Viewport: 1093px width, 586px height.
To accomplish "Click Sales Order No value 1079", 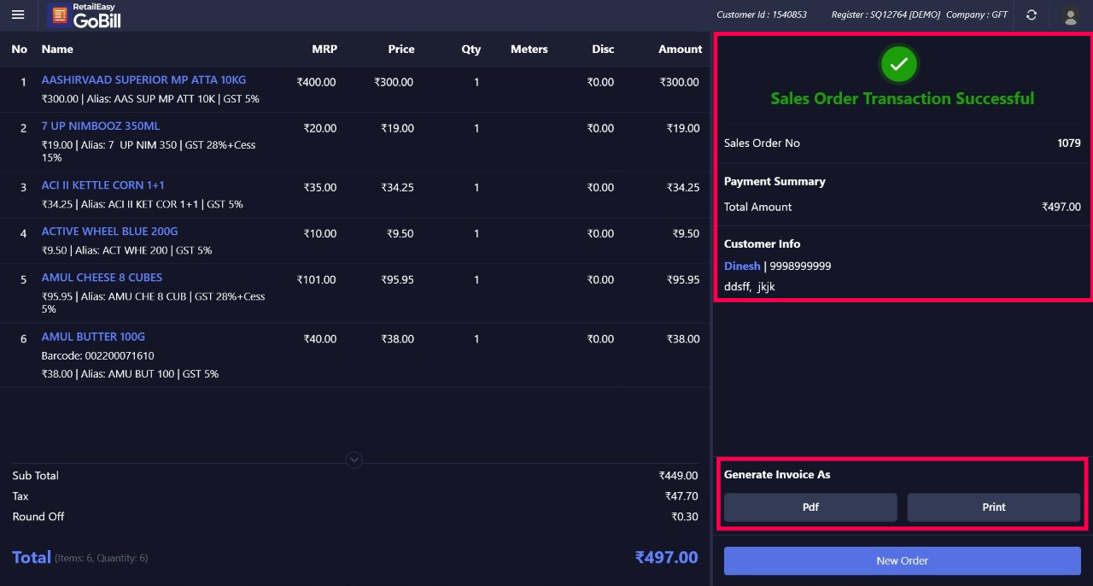I will click(x=1069, y=143).
